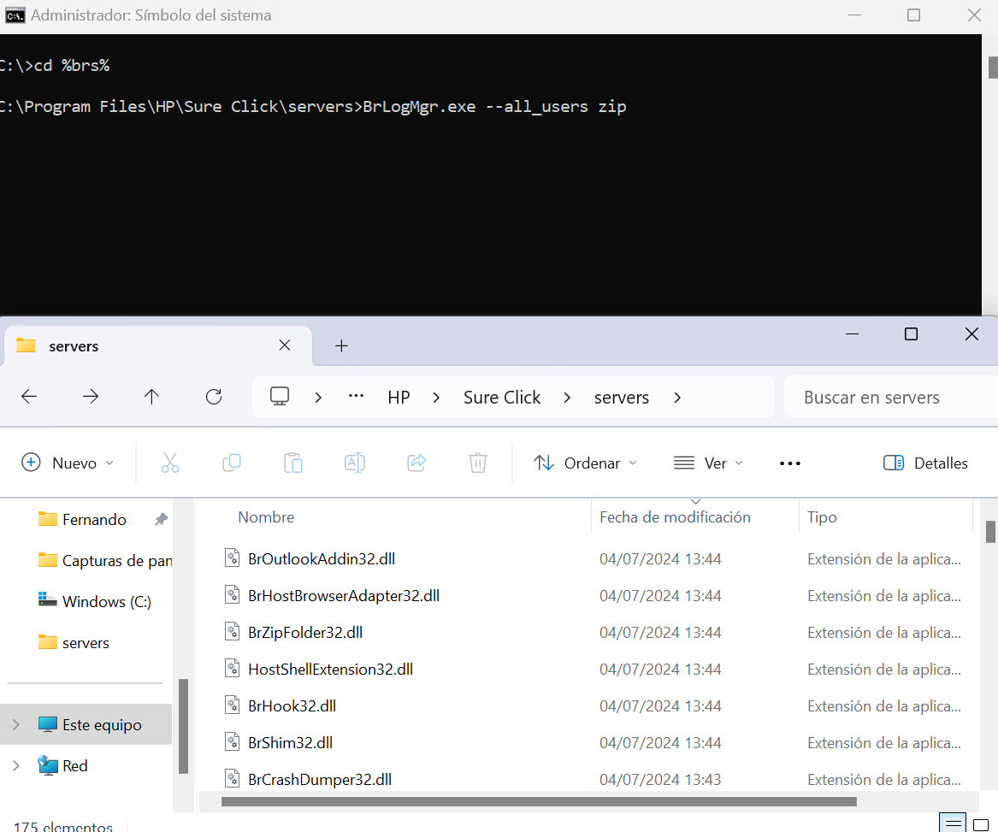Sort by the Tipo column header
The width and height of the screenshot is (998, 832).
coord(822,516)
